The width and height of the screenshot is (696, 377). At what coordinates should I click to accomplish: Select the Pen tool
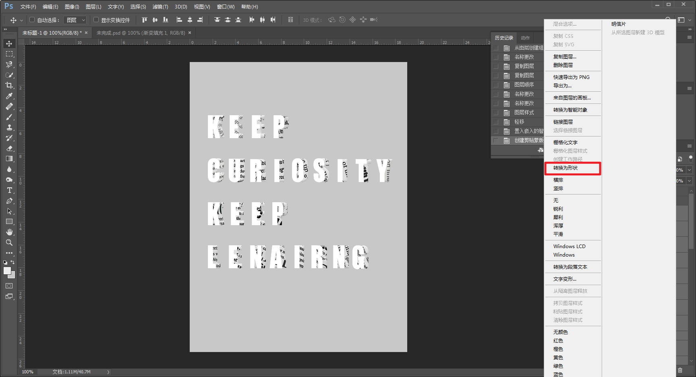pos(9,201)
